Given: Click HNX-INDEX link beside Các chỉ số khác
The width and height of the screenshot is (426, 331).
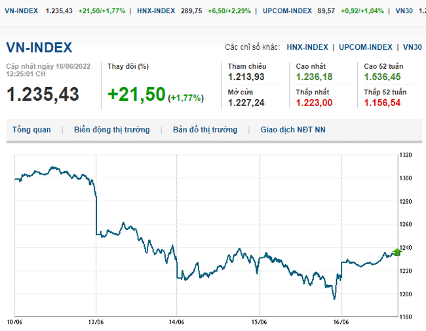Looking at the screenshot, I should click(x=309, y=47).
